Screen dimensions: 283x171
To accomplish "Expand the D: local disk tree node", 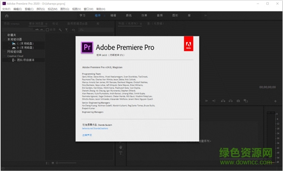I will click(x=9, y=48).
